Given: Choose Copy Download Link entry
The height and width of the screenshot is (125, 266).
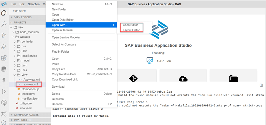Looking at the screenshot, I should point(82,79).
